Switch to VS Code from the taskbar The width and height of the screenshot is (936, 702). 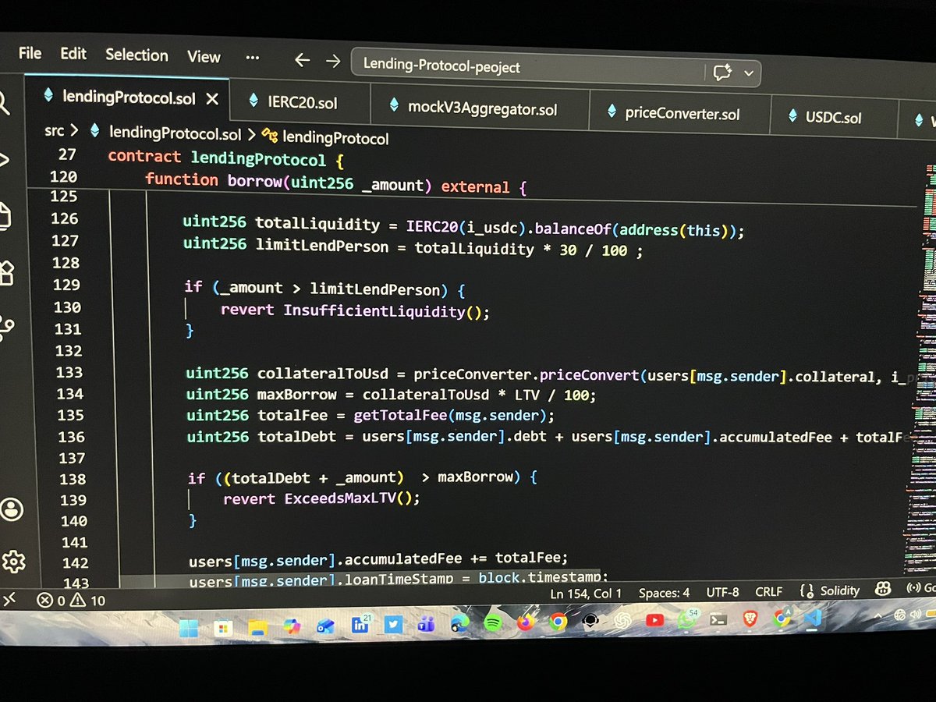[x=812, y=619]
